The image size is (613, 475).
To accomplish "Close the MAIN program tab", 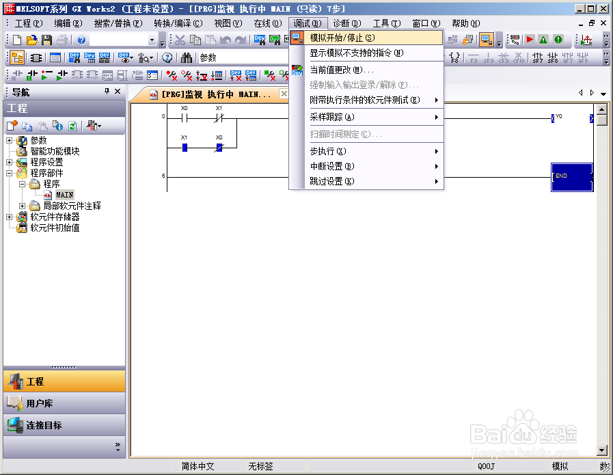I will point(284,94).
